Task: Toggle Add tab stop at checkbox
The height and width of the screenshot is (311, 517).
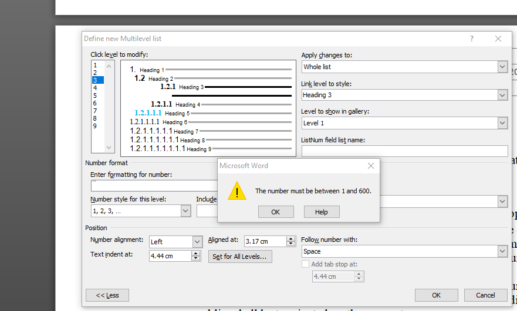Action: [306, 264]
